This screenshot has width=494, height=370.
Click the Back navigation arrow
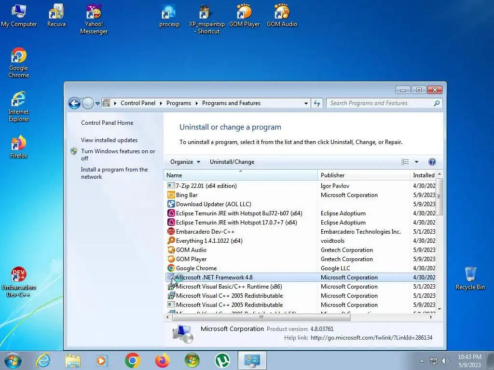click(x=74, y=103)
